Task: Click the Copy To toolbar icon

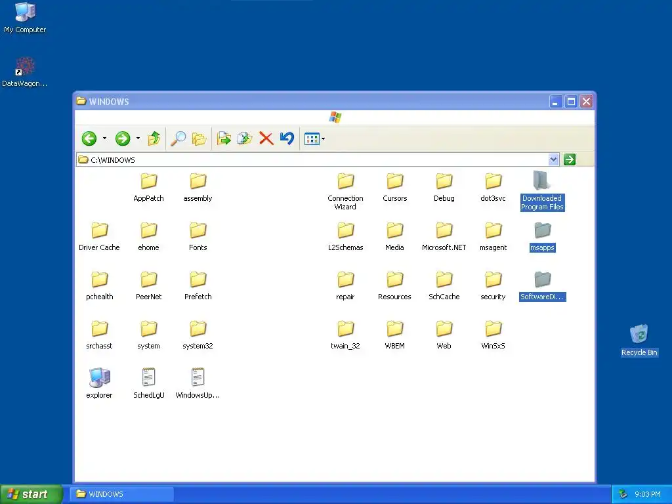Action: click(245, 138)
